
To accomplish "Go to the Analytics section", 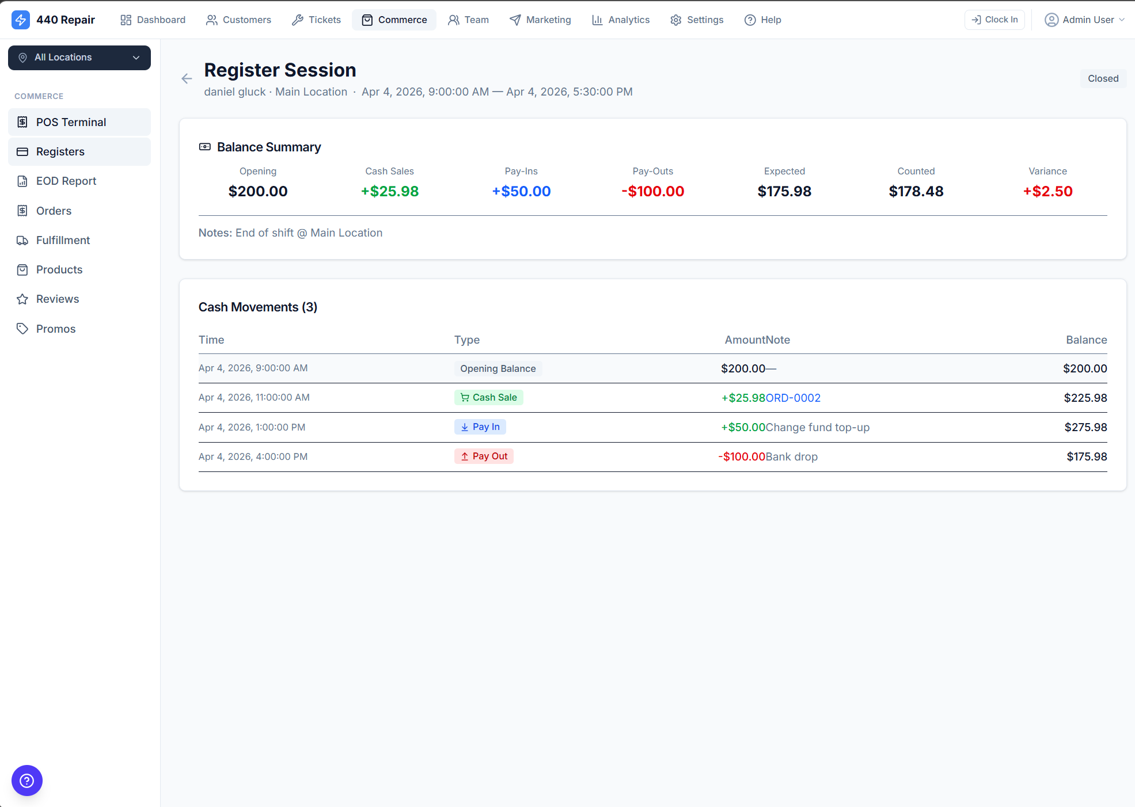I will (621, 20).
